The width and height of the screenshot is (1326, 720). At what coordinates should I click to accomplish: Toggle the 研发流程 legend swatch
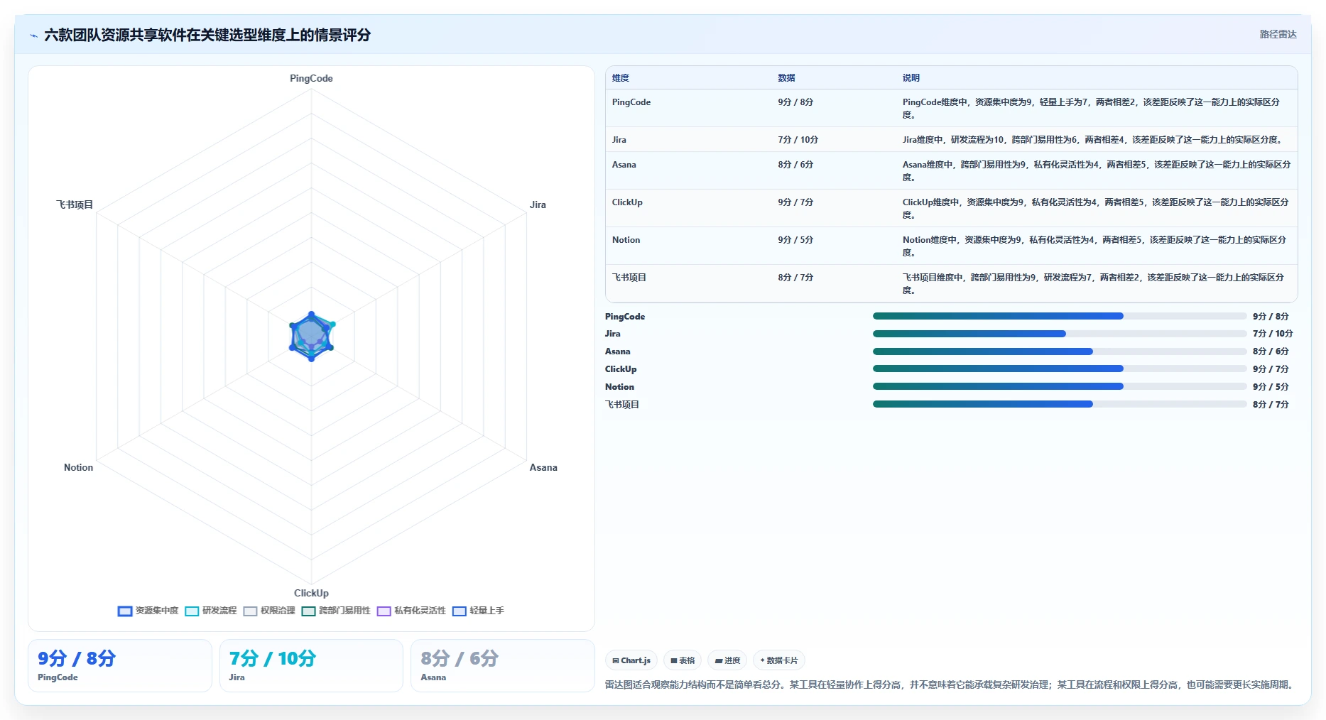[x=192, y=611]
